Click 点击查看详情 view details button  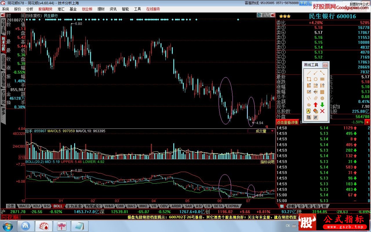coord(287,122)
